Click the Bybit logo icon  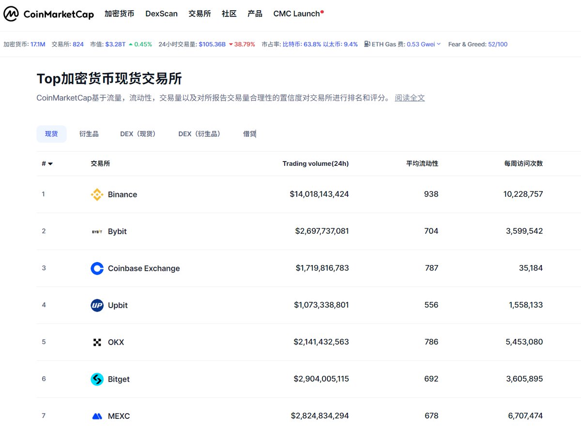point(97,232)
